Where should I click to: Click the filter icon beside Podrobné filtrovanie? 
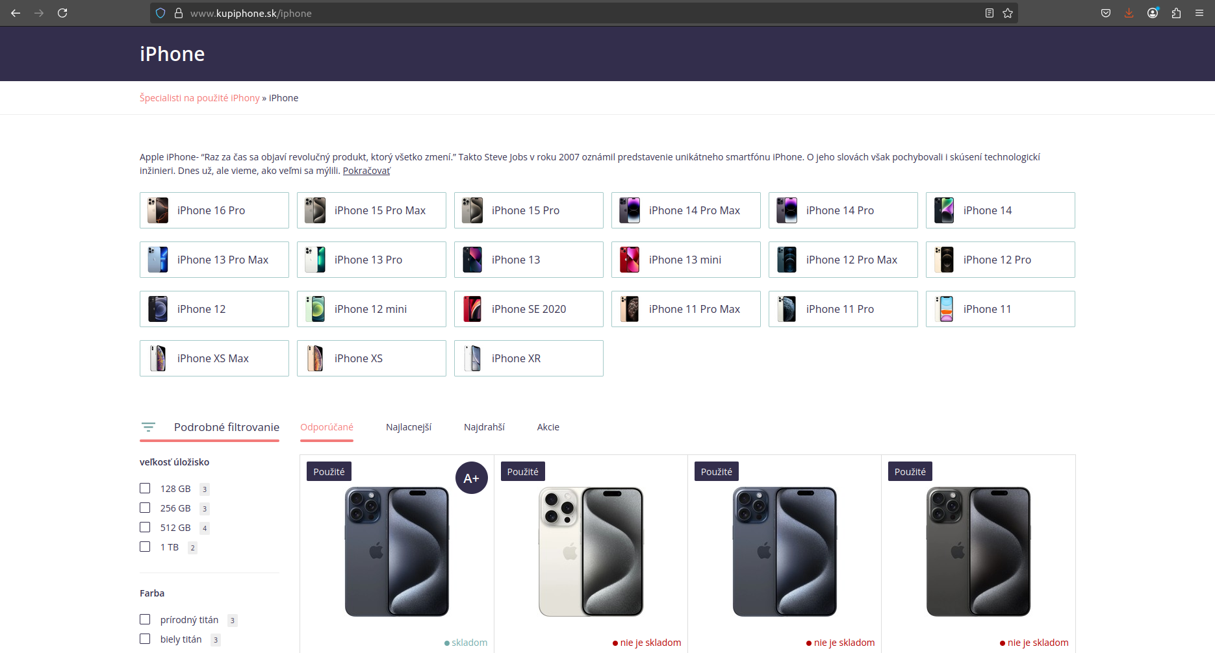[x=148, y=427]
